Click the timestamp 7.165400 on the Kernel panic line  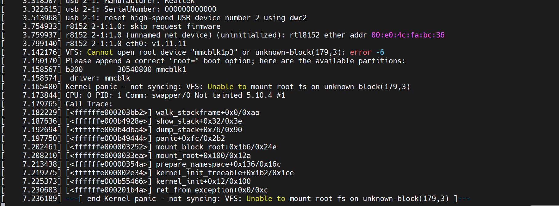pos(40,87)
